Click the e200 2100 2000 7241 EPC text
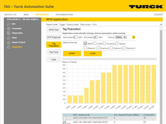This screenshot has width=166, height=124. click(x=90, y=118)
